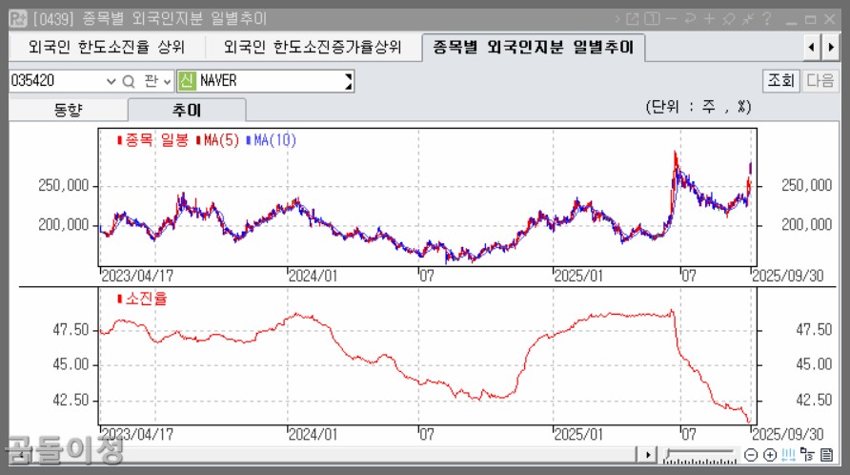Click the MA(10) legend label

click(274, 140)
